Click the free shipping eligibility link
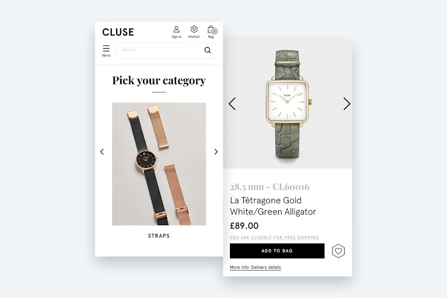The width and height of the screenshot is (447, 298). point(275,237)
